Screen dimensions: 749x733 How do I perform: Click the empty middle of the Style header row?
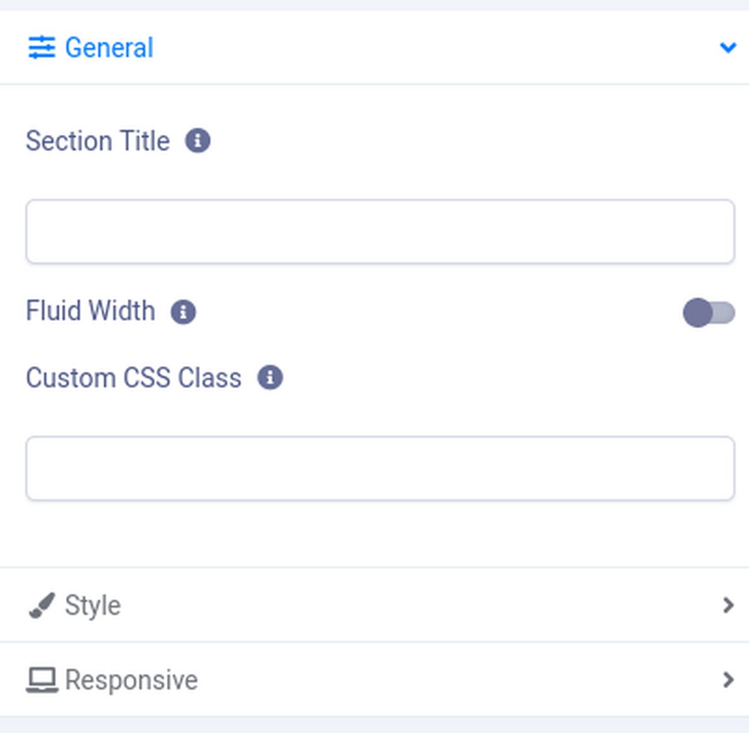click(418, 605)
